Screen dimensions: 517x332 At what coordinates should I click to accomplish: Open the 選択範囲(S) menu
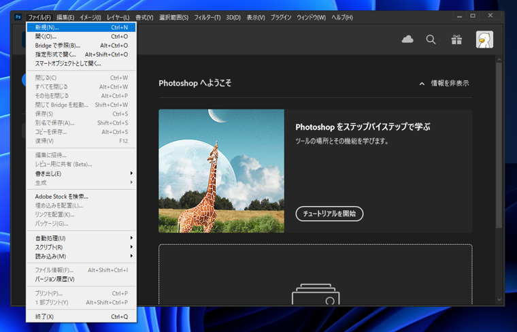173,18
